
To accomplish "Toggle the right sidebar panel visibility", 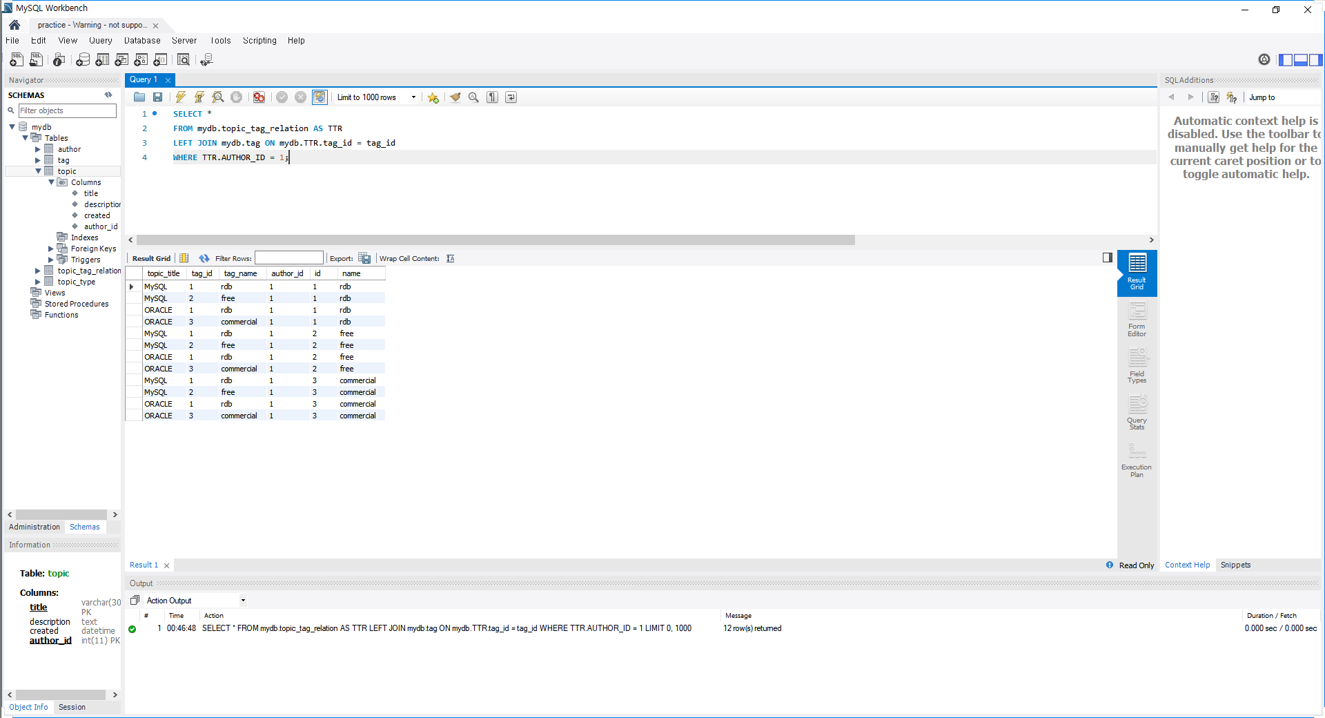I will (x=1315, y=60).
